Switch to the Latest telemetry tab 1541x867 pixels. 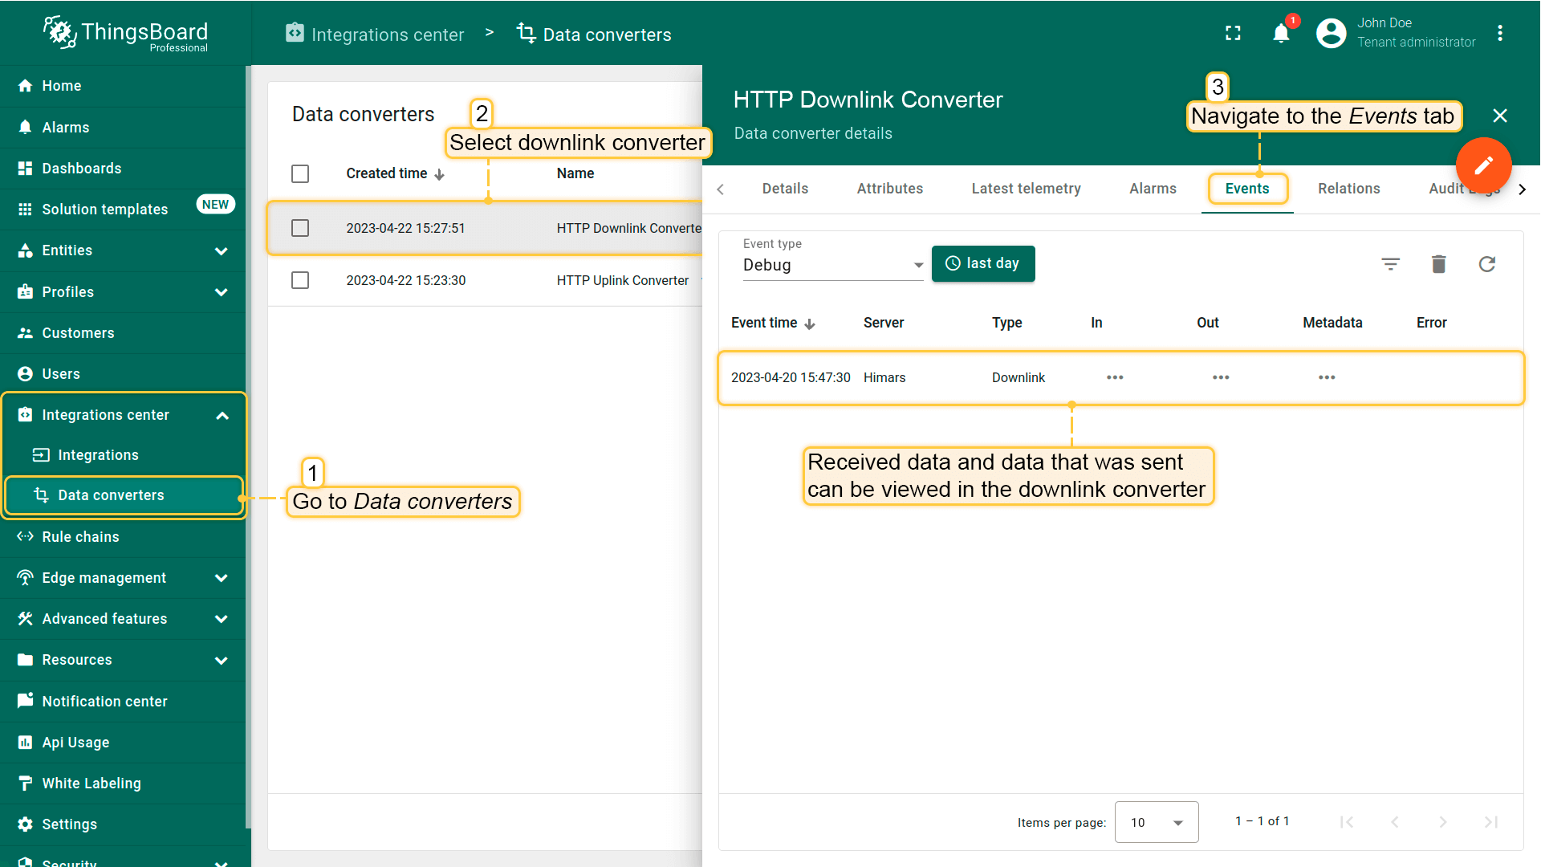(x=1026, y=189)
